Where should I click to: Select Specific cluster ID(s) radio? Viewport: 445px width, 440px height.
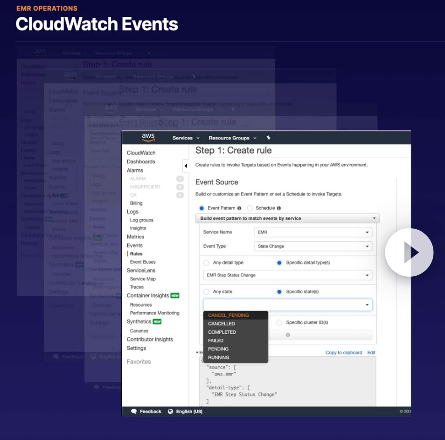(x=279, y=323)
